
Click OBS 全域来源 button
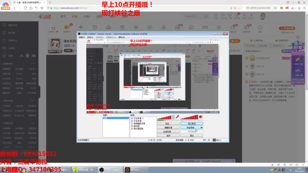tap(168, 131)
